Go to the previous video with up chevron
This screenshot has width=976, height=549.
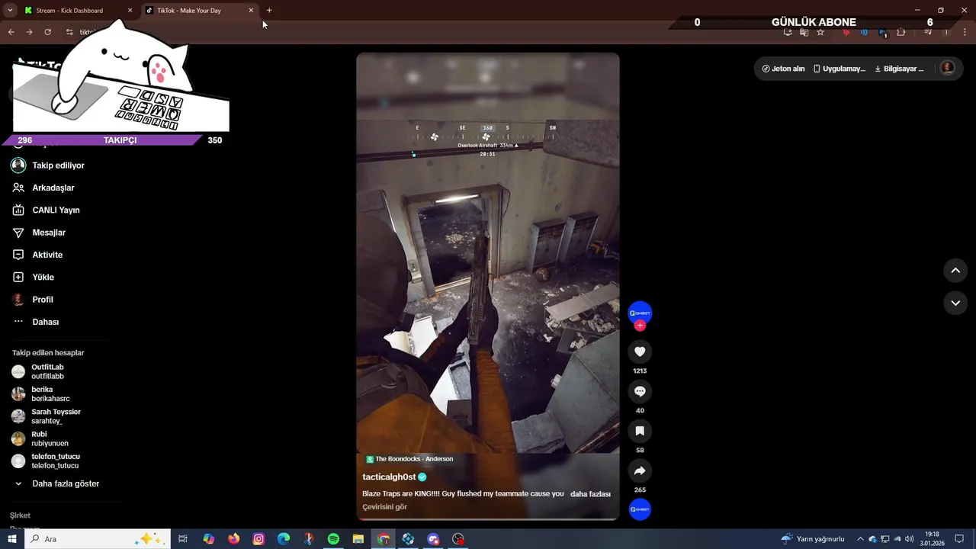(x=955, y=271)
